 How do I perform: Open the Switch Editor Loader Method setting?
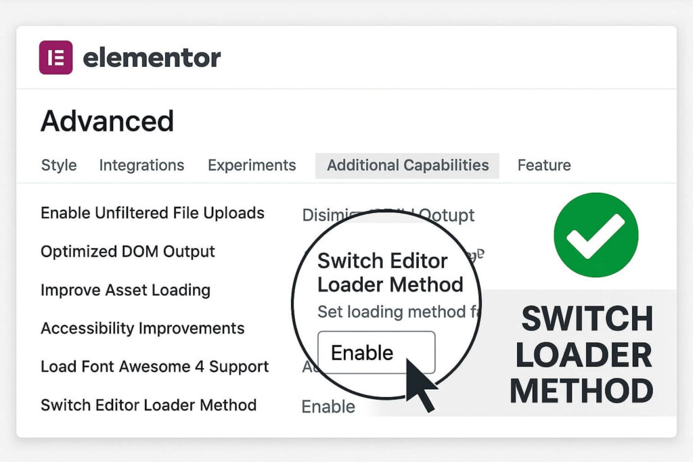[x=148, y=405]
